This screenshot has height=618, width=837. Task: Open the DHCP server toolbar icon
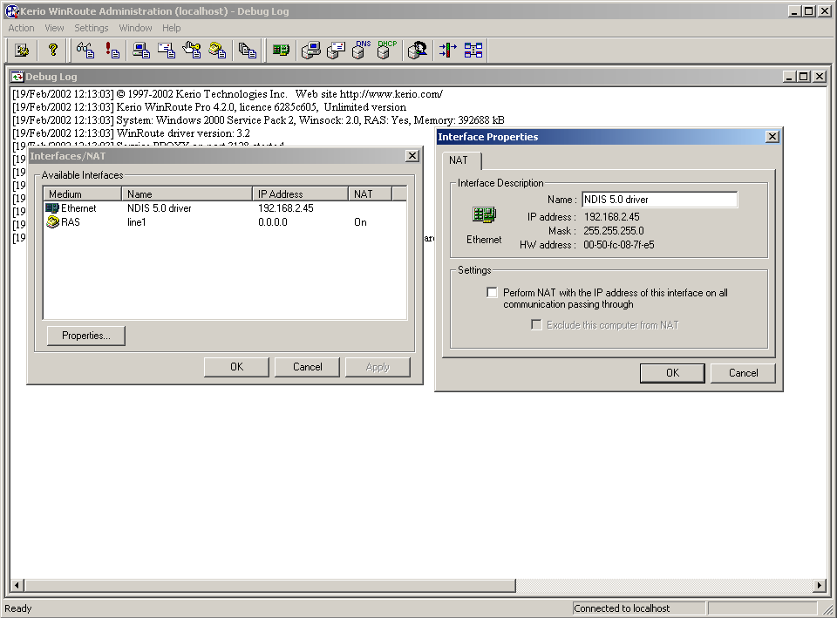386,51
